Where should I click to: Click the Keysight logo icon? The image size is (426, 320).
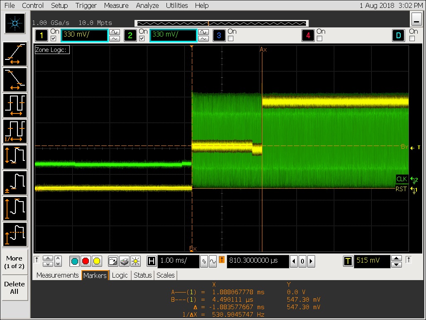pyautogui.click(x=15, y=23)
